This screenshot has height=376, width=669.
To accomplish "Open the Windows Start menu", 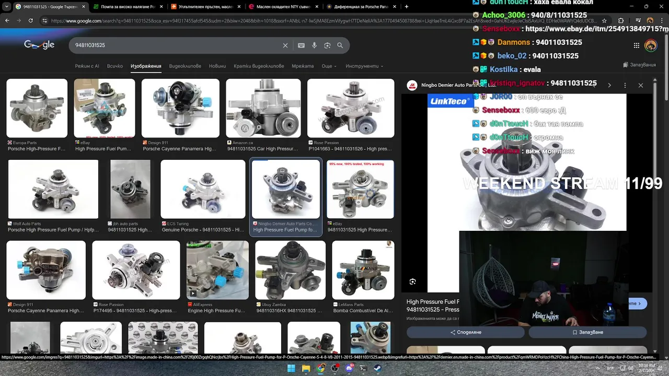I will pos(291,368).
